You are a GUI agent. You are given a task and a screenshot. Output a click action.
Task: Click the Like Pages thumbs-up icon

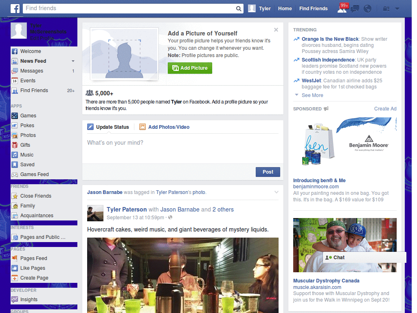(x=15, y=268)
